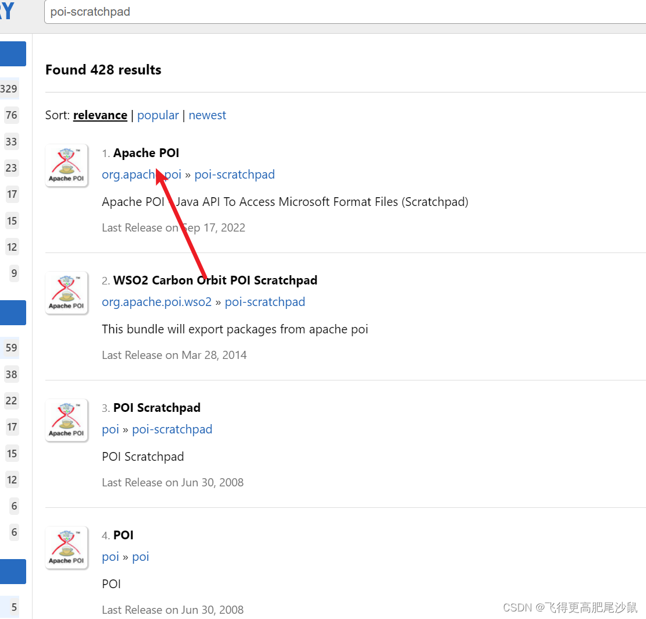The height and width of the screenshot is (619, 646).
Task: Open the Apache POI result title
Action: pyautogui.click(x=146, y=153)
